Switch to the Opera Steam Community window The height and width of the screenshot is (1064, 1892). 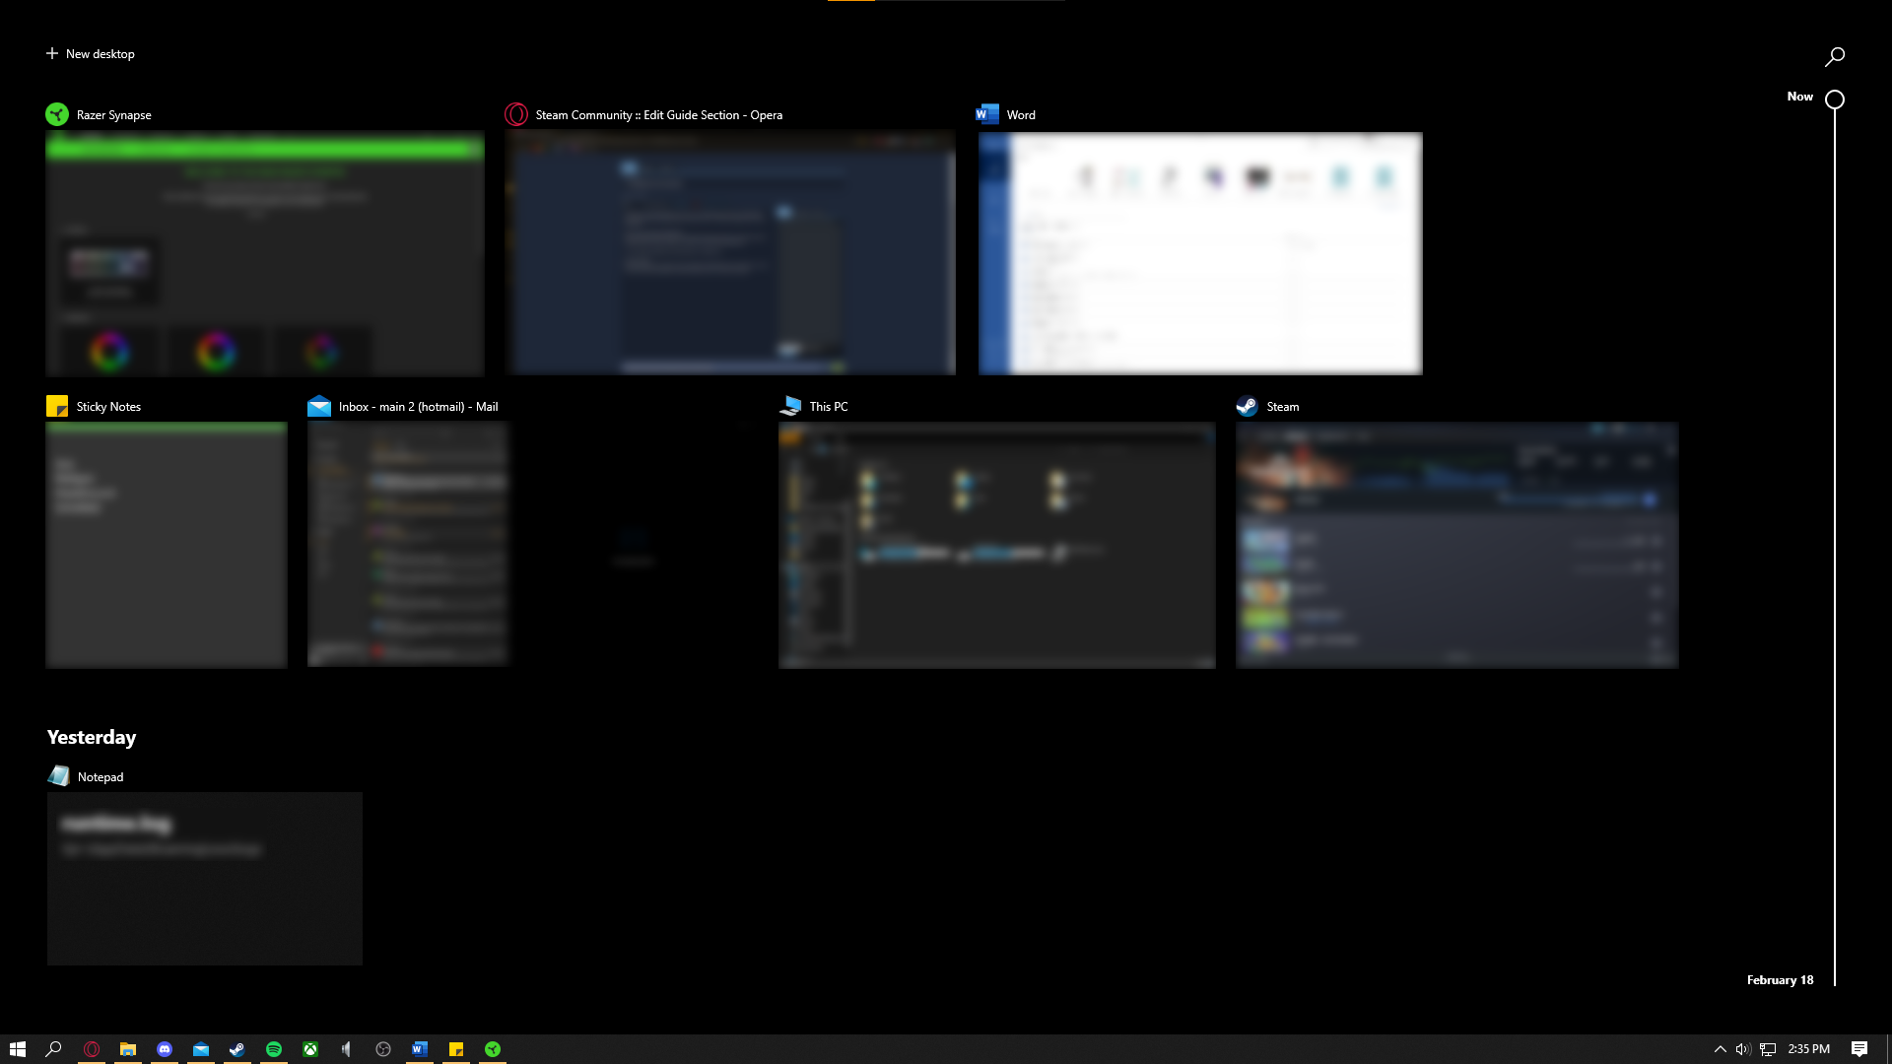[x=729, y=253]
